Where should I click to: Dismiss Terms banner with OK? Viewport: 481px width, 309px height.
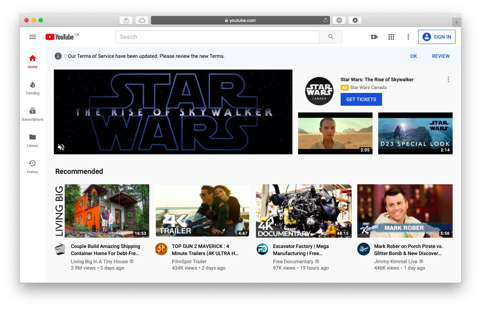click(x=414, y=56)
